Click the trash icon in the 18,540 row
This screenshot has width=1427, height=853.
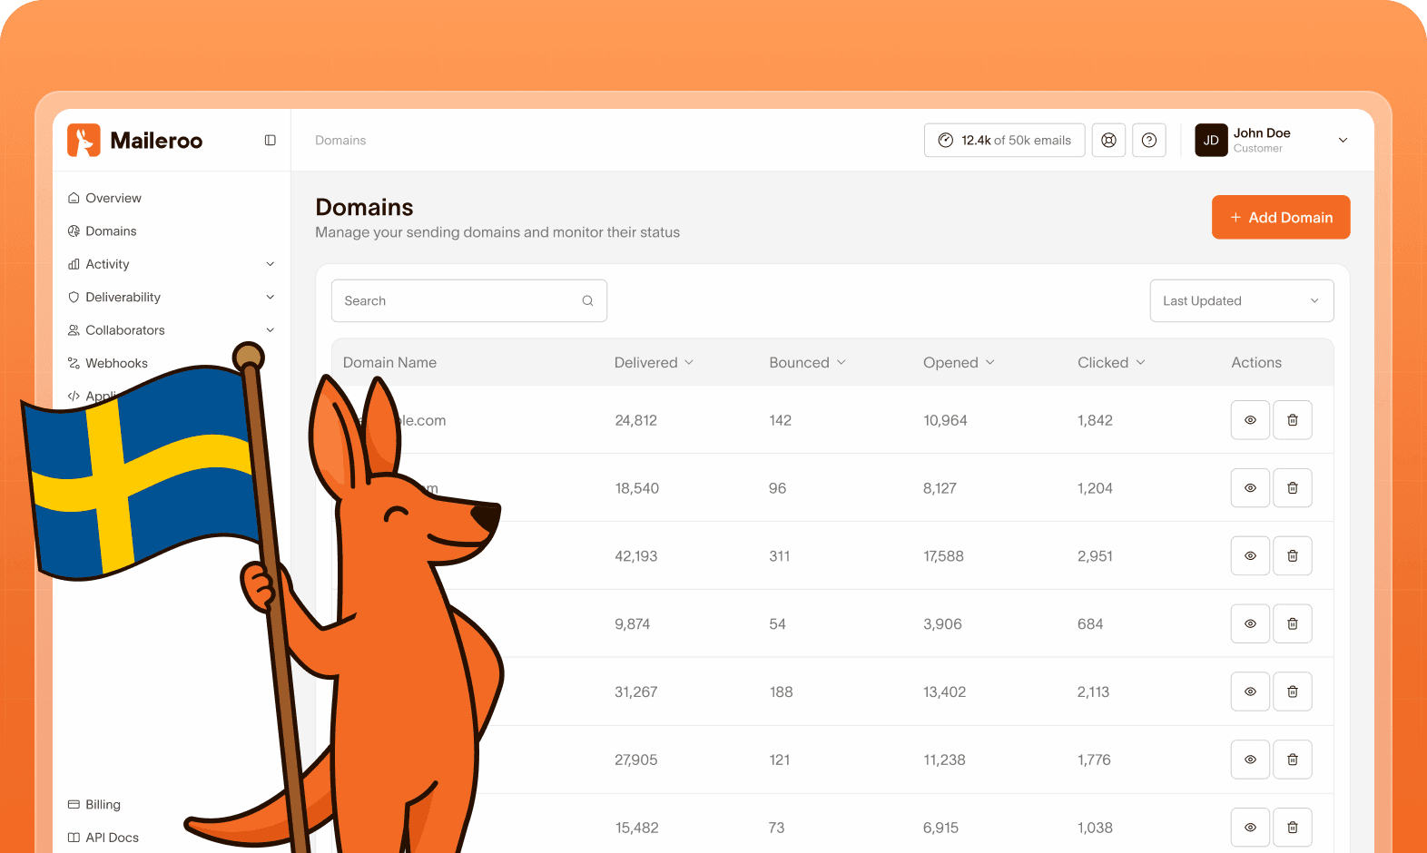tap(1293, 488)
